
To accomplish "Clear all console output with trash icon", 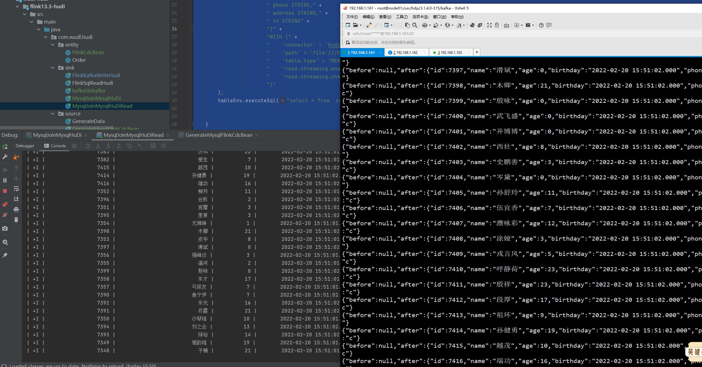I will (16, 219).
